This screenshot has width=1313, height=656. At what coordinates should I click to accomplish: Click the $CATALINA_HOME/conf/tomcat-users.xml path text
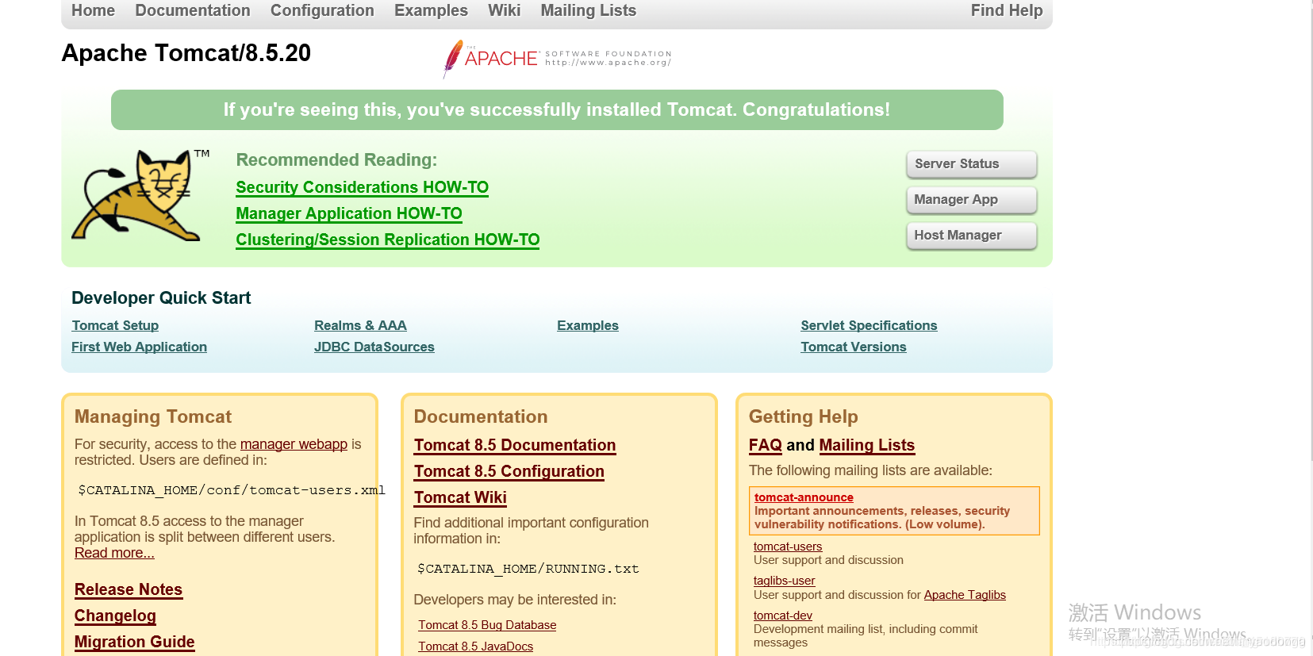232,490
